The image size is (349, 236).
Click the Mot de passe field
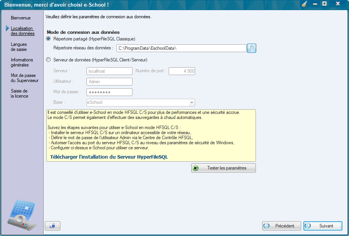tap(109, 92)
